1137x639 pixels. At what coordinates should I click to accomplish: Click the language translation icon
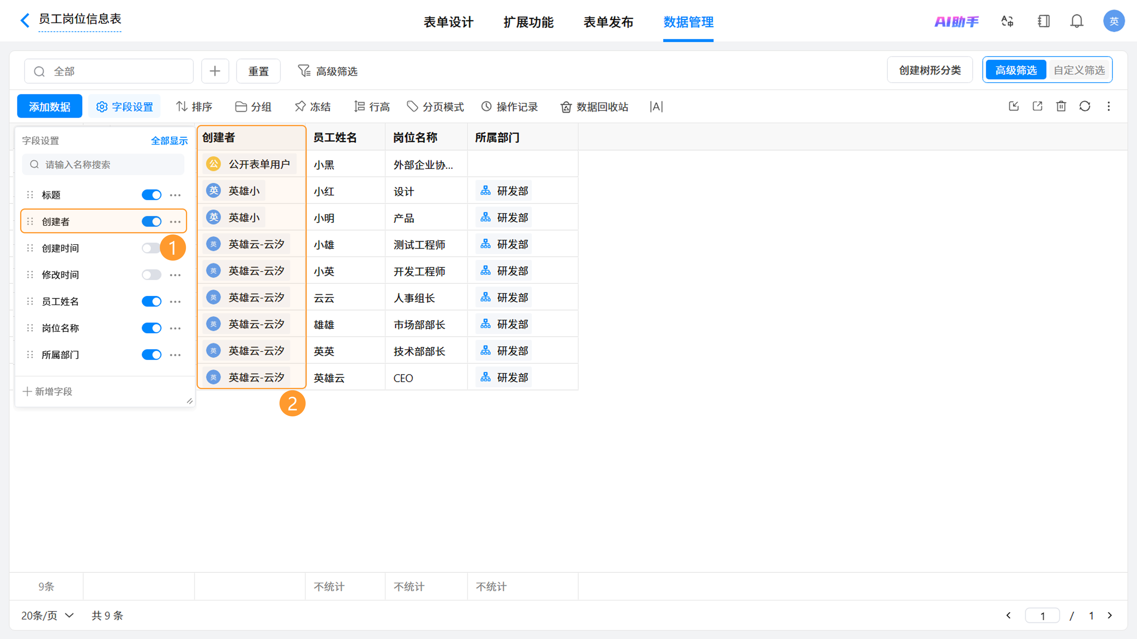click(x=1007, y=21)
